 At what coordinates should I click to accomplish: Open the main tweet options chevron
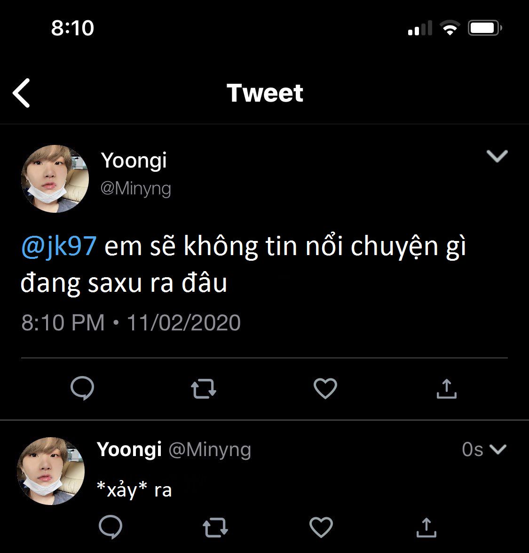pos(497,156)
